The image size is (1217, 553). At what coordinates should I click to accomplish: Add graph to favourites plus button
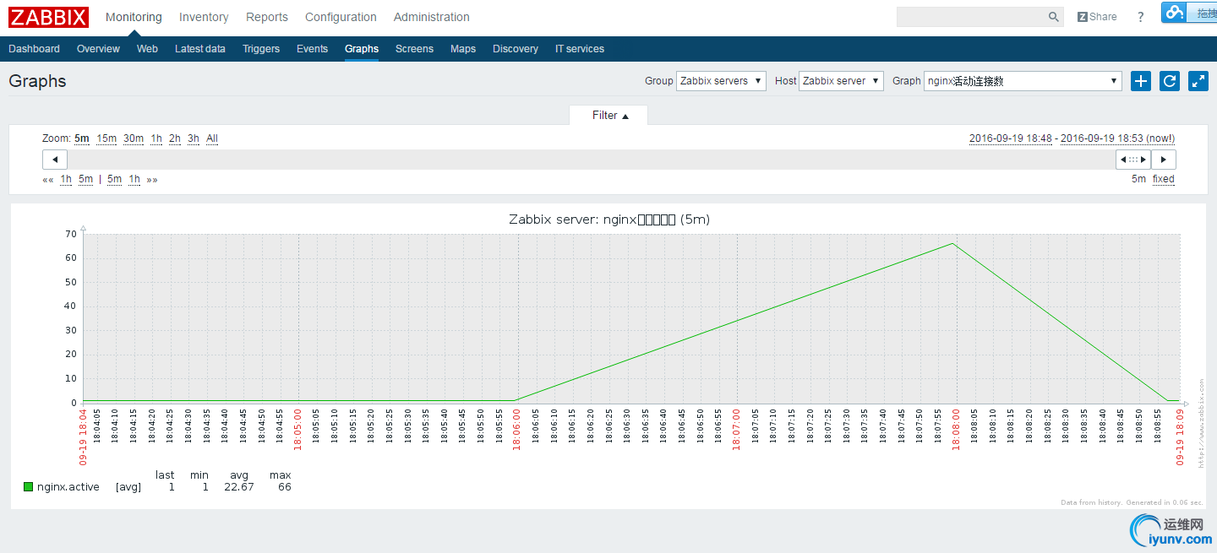[x=1141, y=81]
